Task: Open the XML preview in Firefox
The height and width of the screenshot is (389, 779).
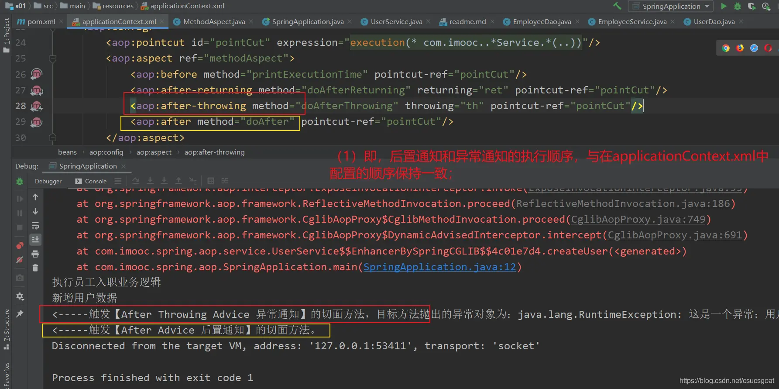Action: click(x=740, y=48)
